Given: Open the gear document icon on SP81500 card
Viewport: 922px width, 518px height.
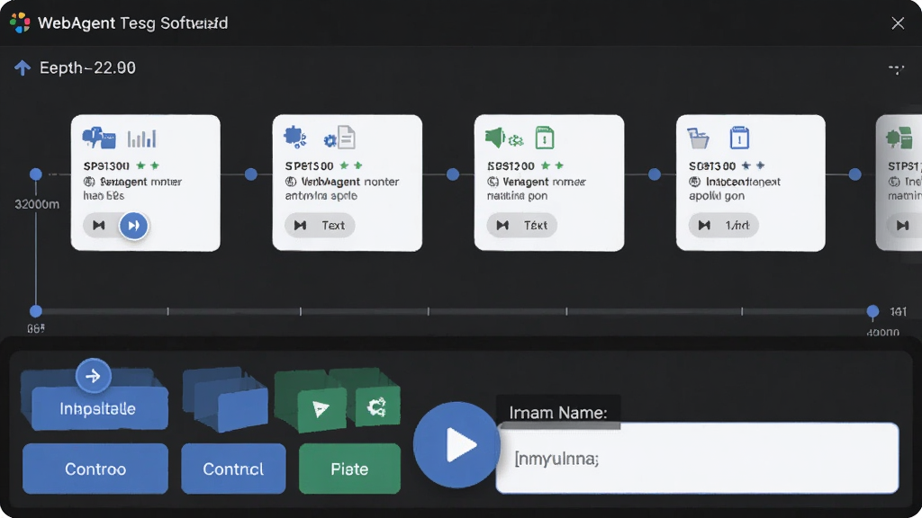Looking at the screenshot, I should click(339, 138).
